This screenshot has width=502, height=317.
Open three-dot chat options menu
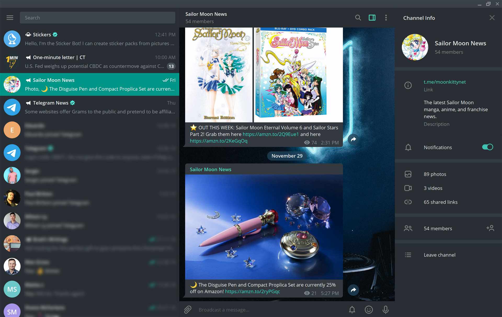386,18
